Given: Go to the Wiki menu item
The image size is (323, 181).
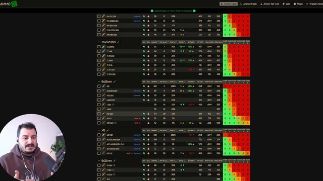Looking at the screenshot, I should 286,4.
